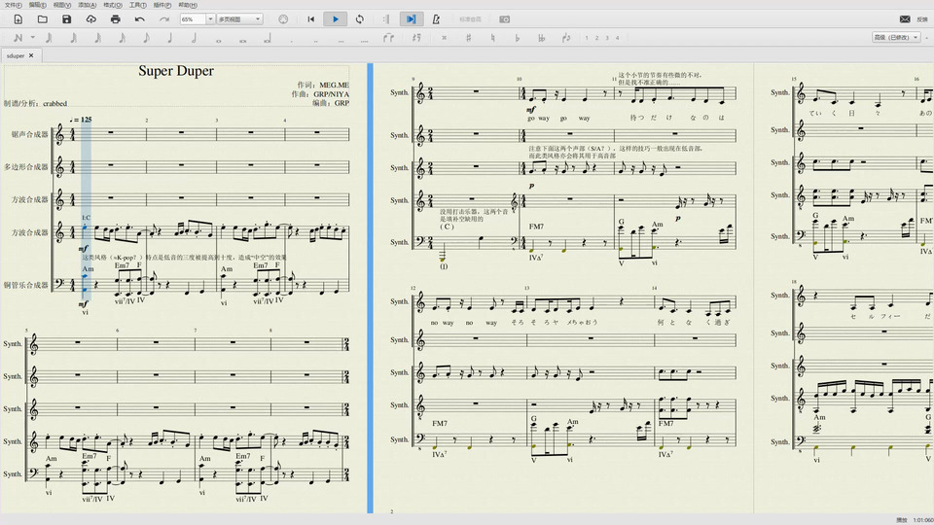The image size is (934, 525).
Task: Apply natural accidental
Action: point(492,38)
